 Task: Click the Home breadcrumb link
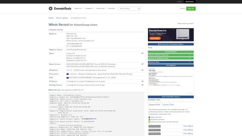coord(51,18)
